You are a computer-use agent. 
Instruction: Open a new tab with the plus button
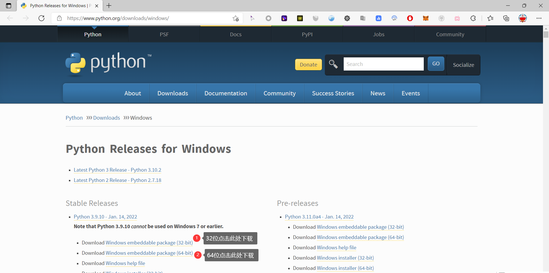click(x=109, y=6)
